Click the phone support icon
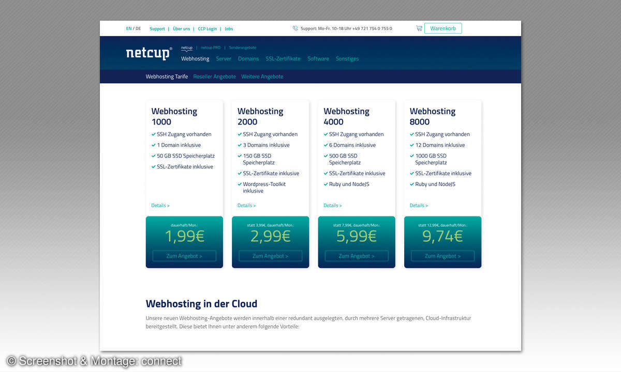 [x=295, y=29]
